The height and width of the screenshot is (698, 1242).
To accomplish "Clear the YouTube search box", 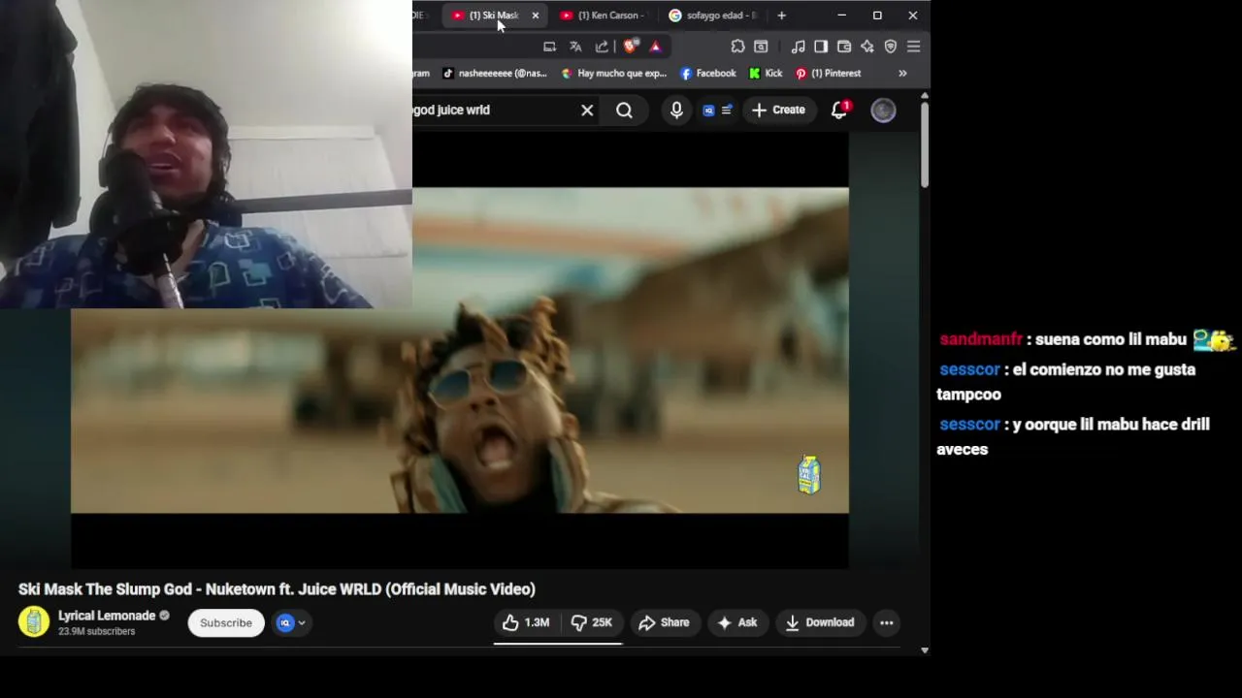I will (587, 111).
